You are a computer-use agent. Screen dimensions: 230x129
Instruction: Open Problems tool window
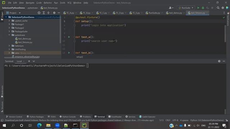[x=86, y=116]
